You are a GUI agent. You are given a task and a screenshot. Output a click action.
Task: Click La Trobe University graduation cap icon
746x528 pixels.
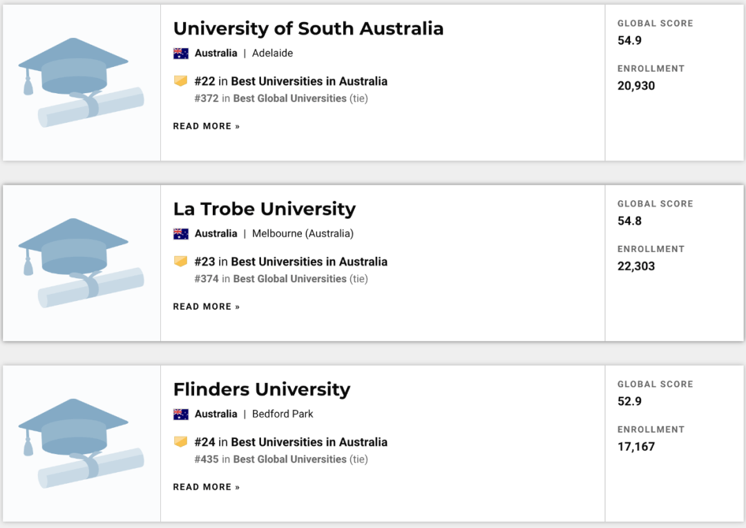coord(81,263)
